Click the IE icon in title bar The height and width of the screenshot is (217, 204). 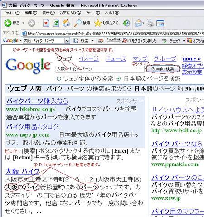(x=4, y=5)
